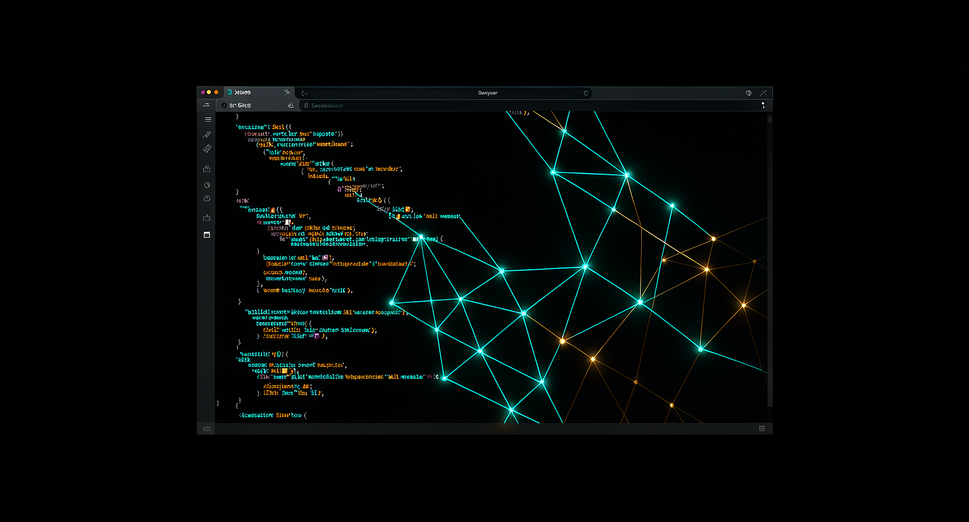Click the triangle icon beside second tab

tap(291, 105)
